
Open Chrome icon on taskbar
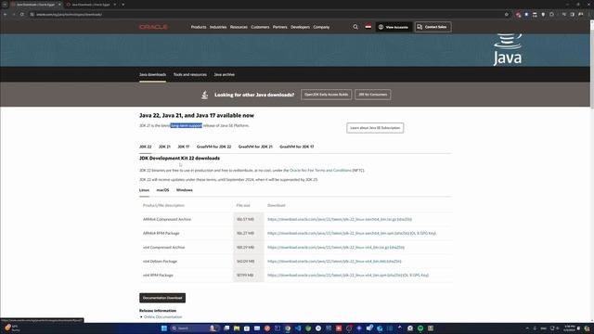point(288,328)
